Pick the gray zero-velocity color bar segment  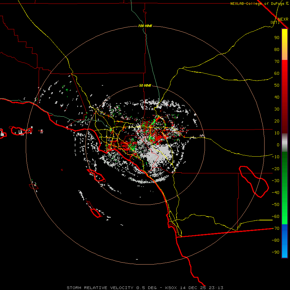click(x=285, y=143)
